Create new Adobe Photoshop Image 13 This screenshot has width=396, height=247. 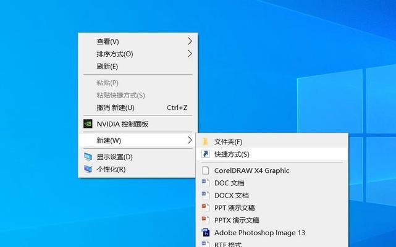point(272,232)
